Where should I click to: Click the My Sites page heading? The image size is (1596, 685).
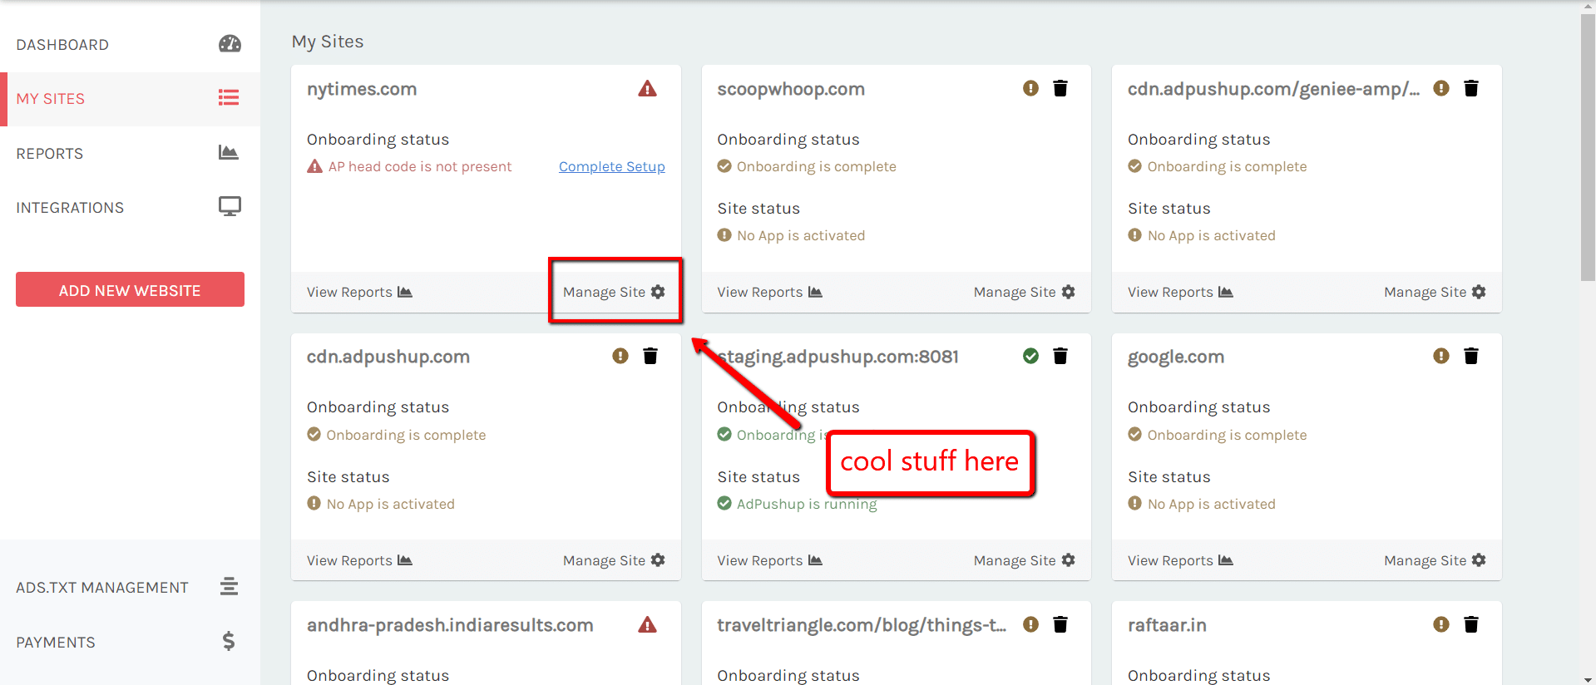click(328, 42)
